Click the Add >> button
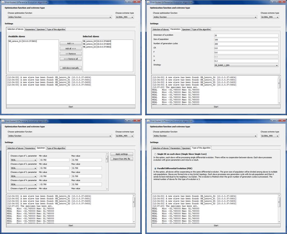 tap(71, 43)
